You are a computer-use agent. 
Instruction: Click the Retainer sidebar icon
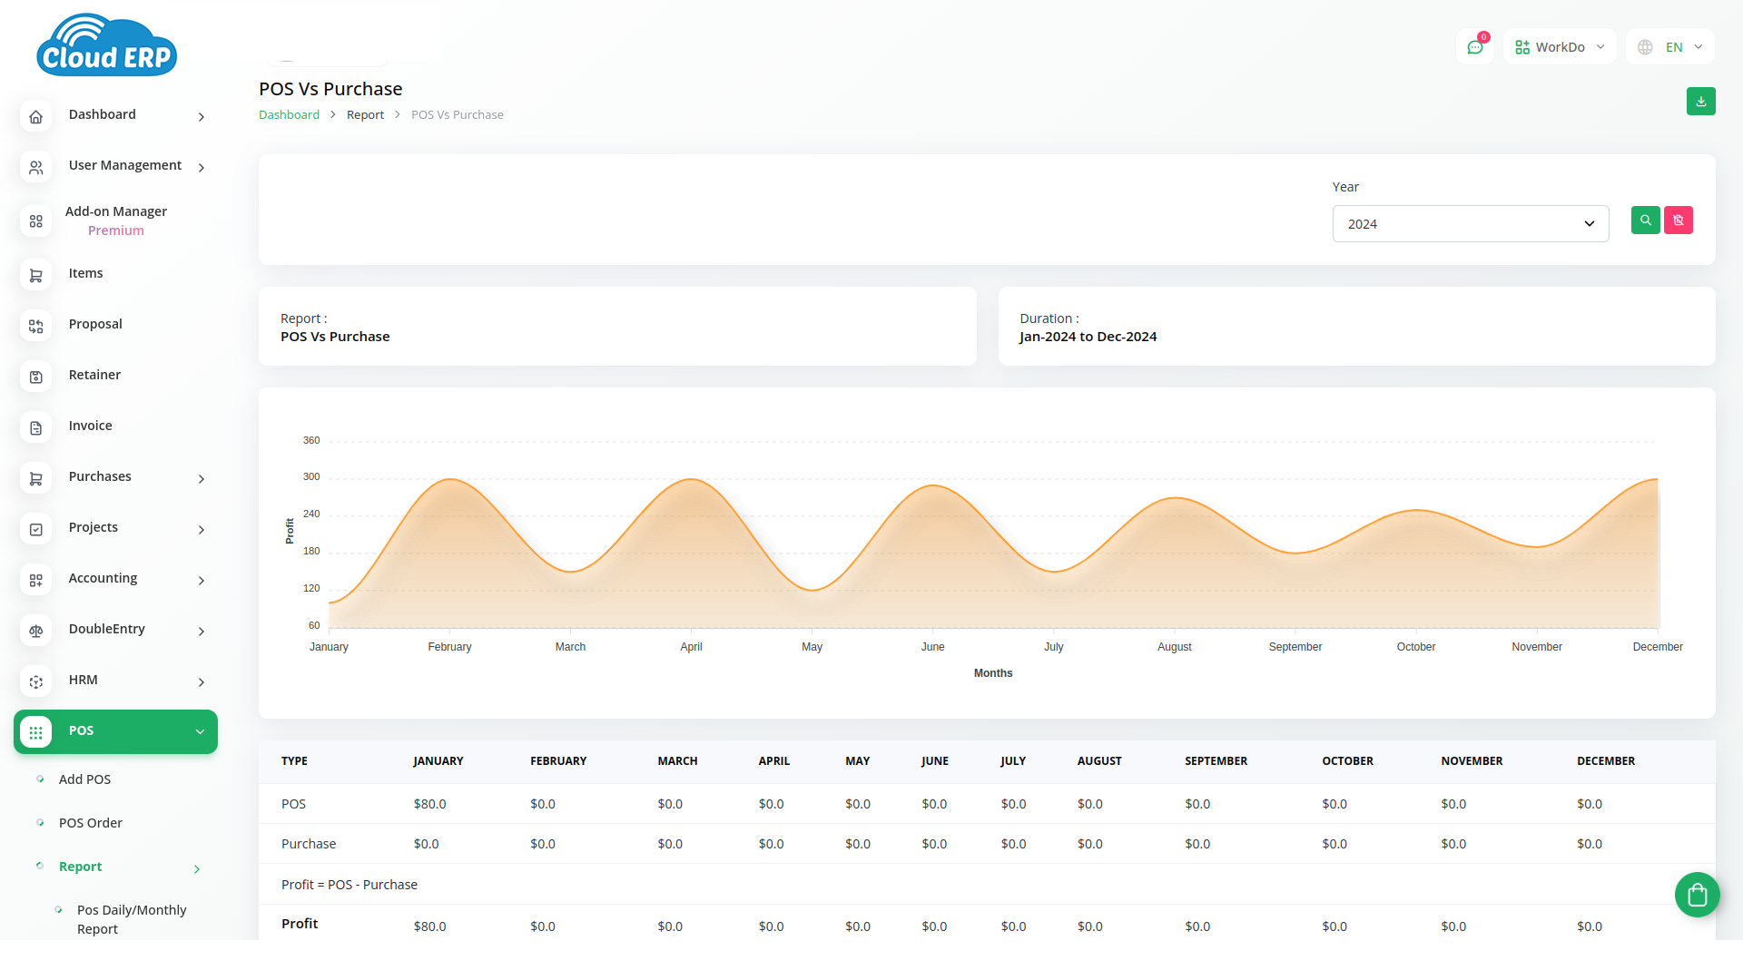36,377
